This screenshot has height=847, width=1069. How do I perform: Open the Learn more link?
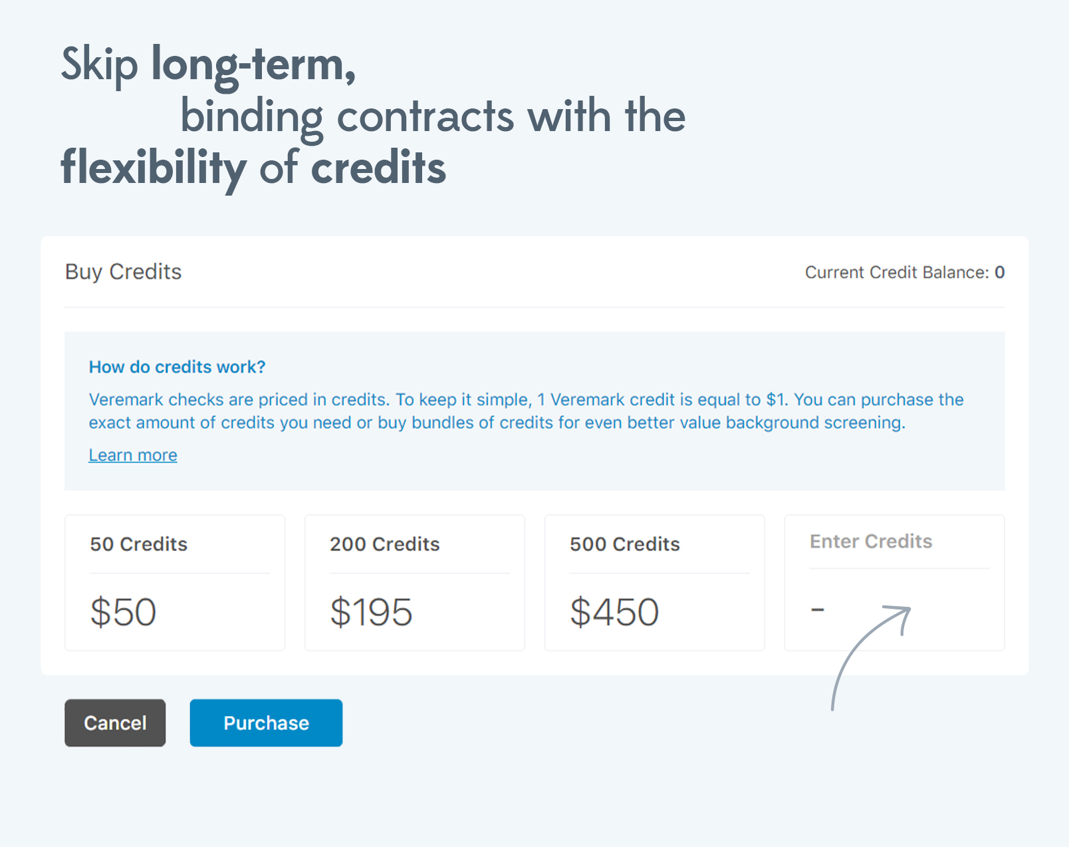[x=133, y=455]
